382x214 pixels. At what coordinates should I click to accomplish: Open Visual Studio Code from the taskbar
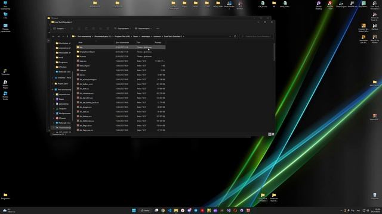click(x=170, y=210)
